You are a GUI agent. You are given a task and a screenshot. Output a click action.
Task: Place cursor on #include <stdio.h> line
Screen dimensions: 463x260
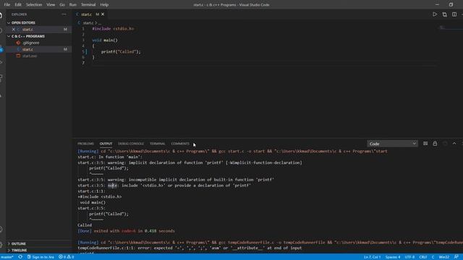tap(113, 29)
